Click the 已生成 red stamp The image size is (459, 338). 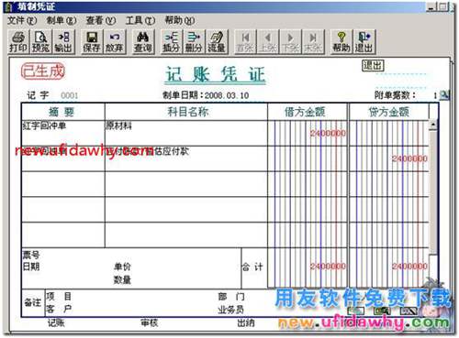tap(43, 71)
